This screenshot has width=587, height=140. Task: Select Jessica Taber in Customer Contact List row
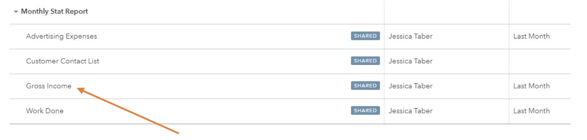(x=411, y=61)
